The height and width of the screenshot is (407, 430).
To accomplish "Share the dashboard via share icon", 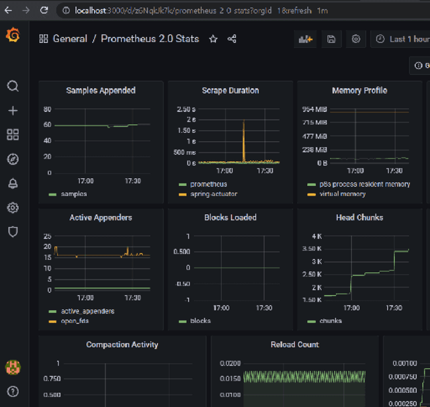I will point(232,39).
